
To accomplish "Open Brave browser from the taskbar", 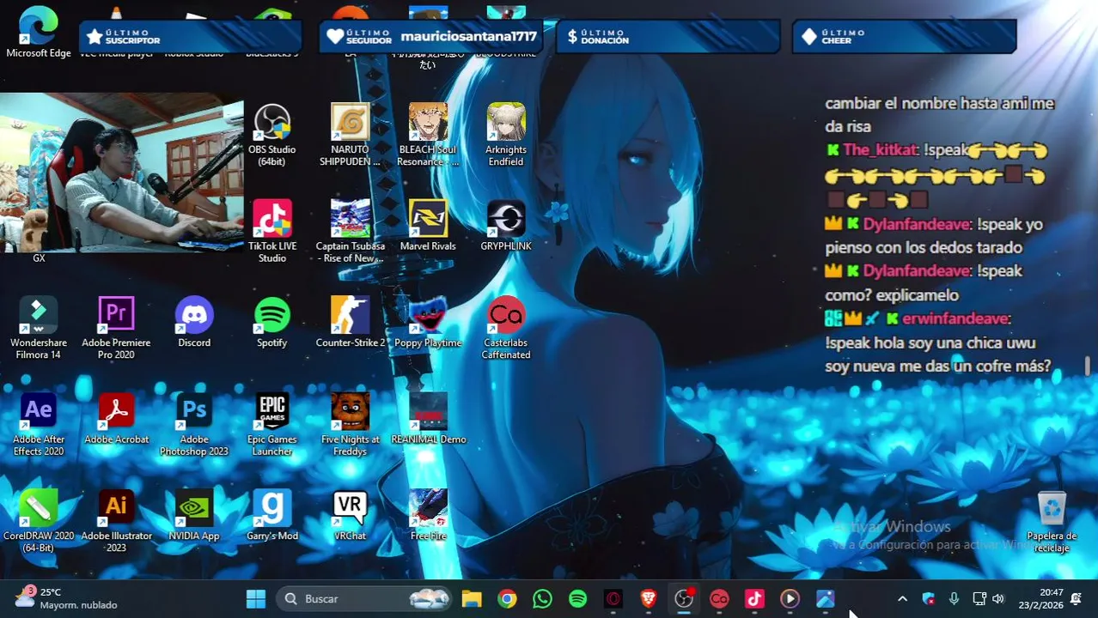I will pyautogui.click(x=649, y=598).
